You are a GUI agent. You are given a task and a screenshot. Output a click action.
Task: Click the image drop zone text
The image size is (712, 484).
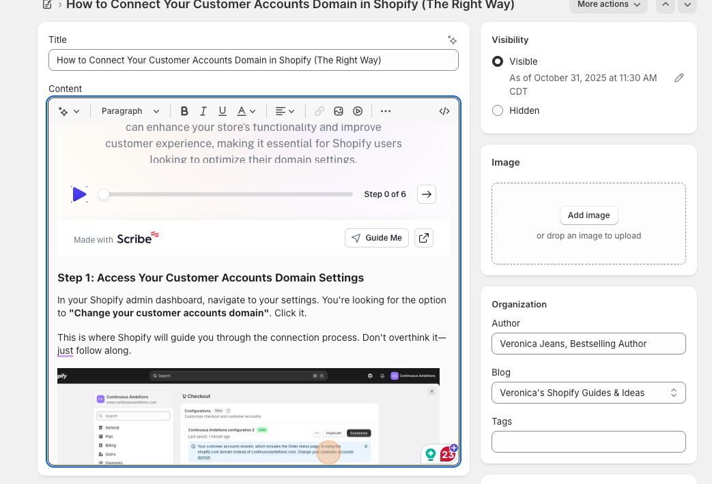pos(588,236)
